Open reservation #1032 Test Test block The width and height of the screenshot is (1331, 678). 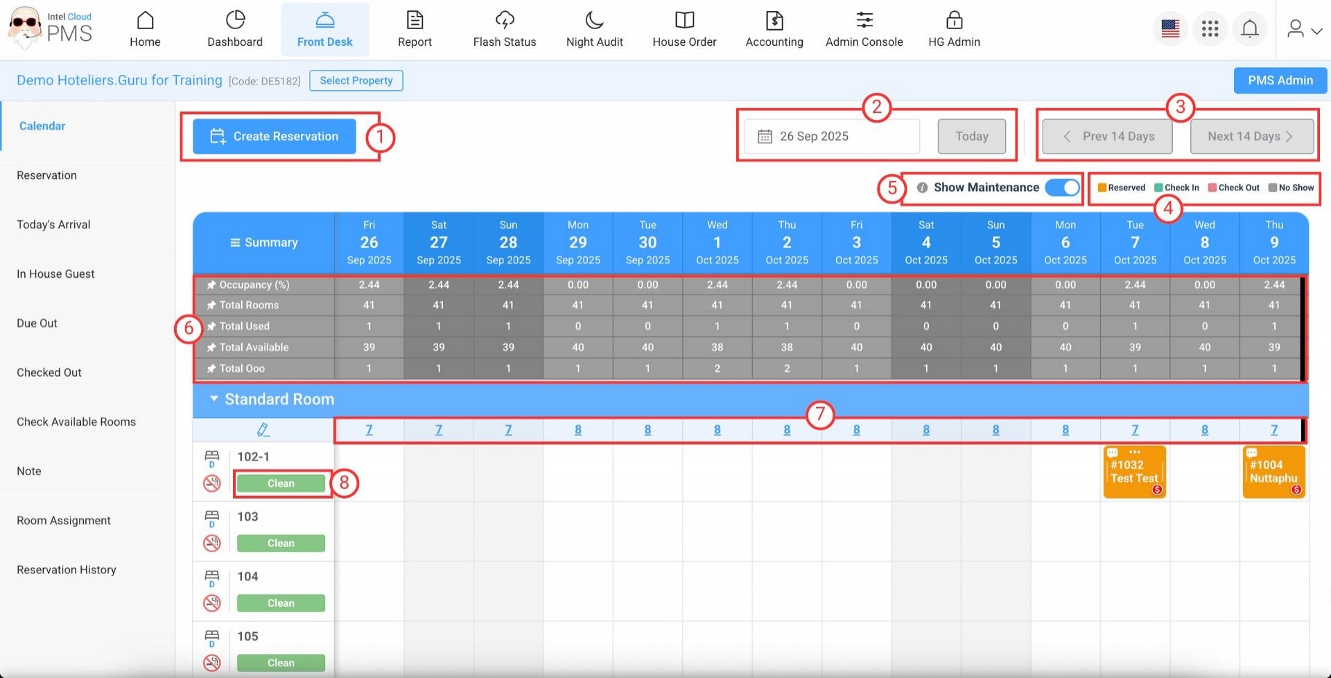point(1134,472)
